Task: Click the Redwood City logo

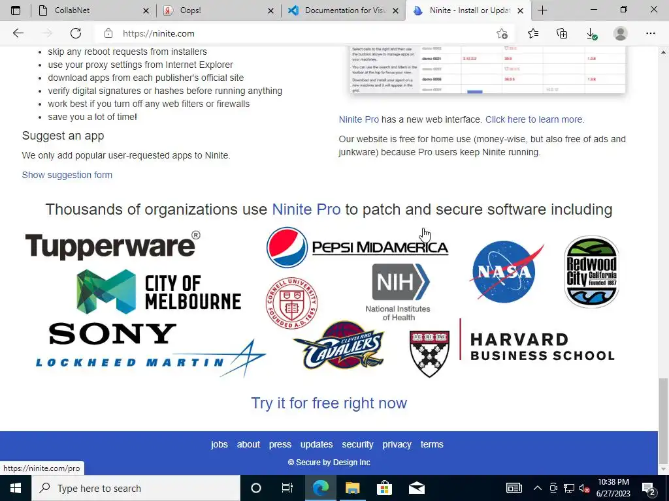Action: click(592, 272)
